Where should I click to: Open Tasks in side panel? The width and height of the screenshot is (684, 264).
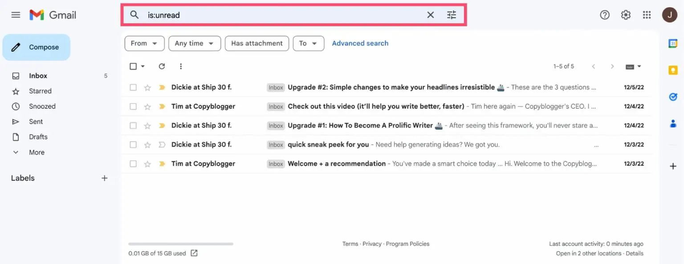click(673, 97)
